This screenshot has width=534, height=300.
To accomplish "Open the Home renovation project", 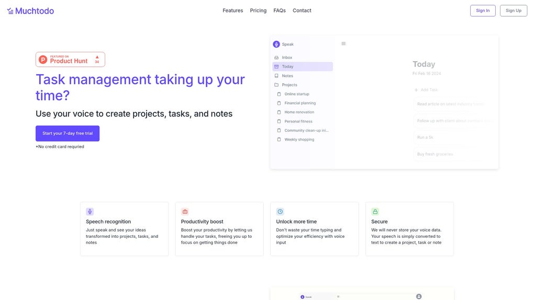I will [299, 112].
